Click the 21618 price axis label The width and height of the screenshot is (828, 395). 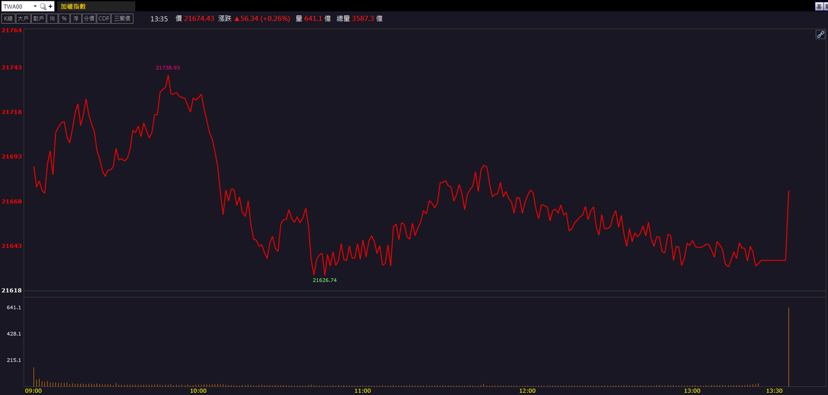coord(12,290)
